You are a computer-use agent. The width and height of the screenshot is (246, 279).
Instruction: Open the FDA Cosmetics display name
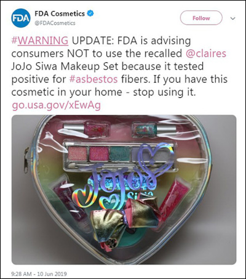pos(60,14)
